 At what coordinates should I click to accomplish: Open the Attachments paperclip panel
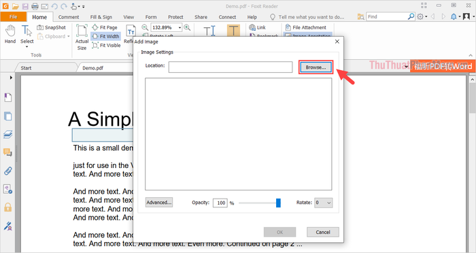click(x=8, y=171)
